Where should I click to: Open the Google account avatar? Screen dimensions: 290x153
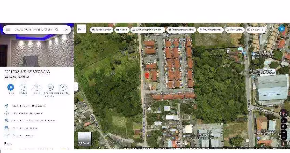(x=282, y=29)
